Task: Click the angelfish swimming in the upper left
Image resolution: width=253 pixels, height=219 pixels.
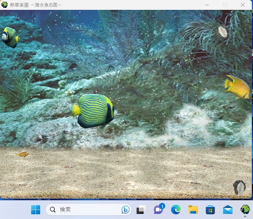Action: [10, 37]
